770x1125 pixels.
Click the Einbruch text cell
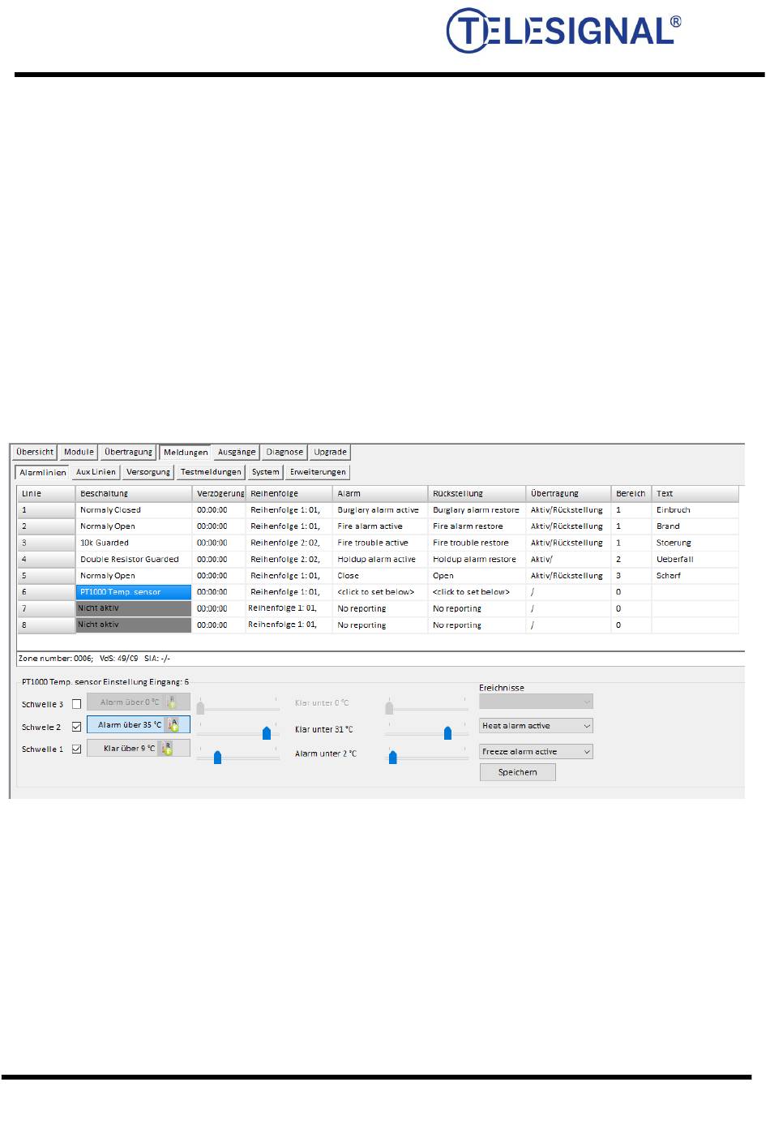695,510
